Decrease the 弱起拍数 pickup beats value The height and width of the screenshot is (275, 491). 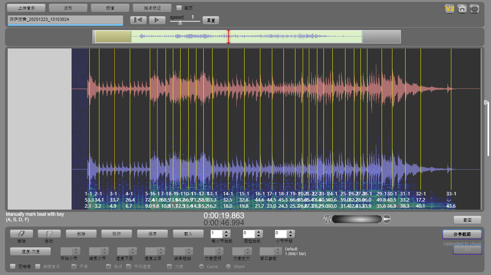259,235
